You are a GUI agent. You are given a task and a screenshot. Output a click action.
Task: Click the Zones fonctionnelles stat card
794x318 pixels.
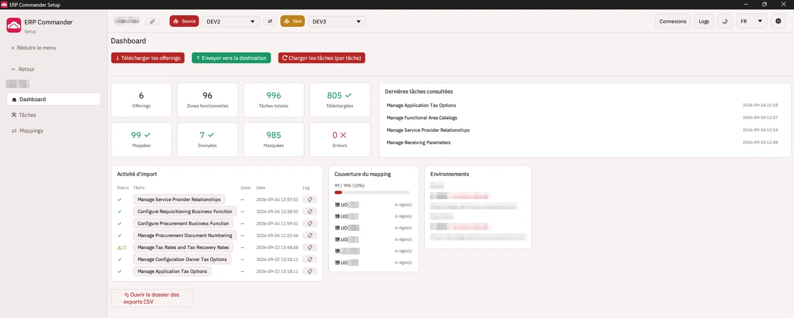click(207, 100)
